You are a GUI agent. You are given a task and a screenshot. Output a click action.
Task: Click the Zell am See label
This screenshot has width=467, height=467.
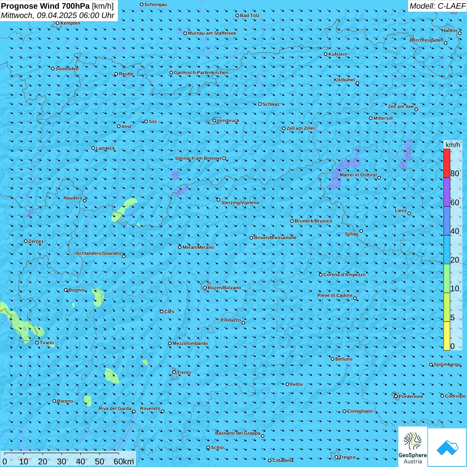point(401,106)
